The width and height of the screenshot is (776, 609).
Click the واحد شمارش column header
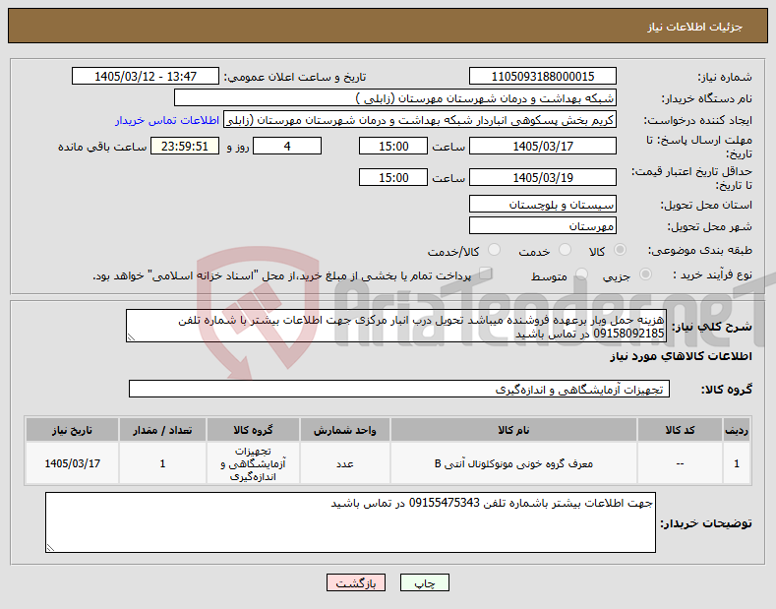click(x=345, y=430)
